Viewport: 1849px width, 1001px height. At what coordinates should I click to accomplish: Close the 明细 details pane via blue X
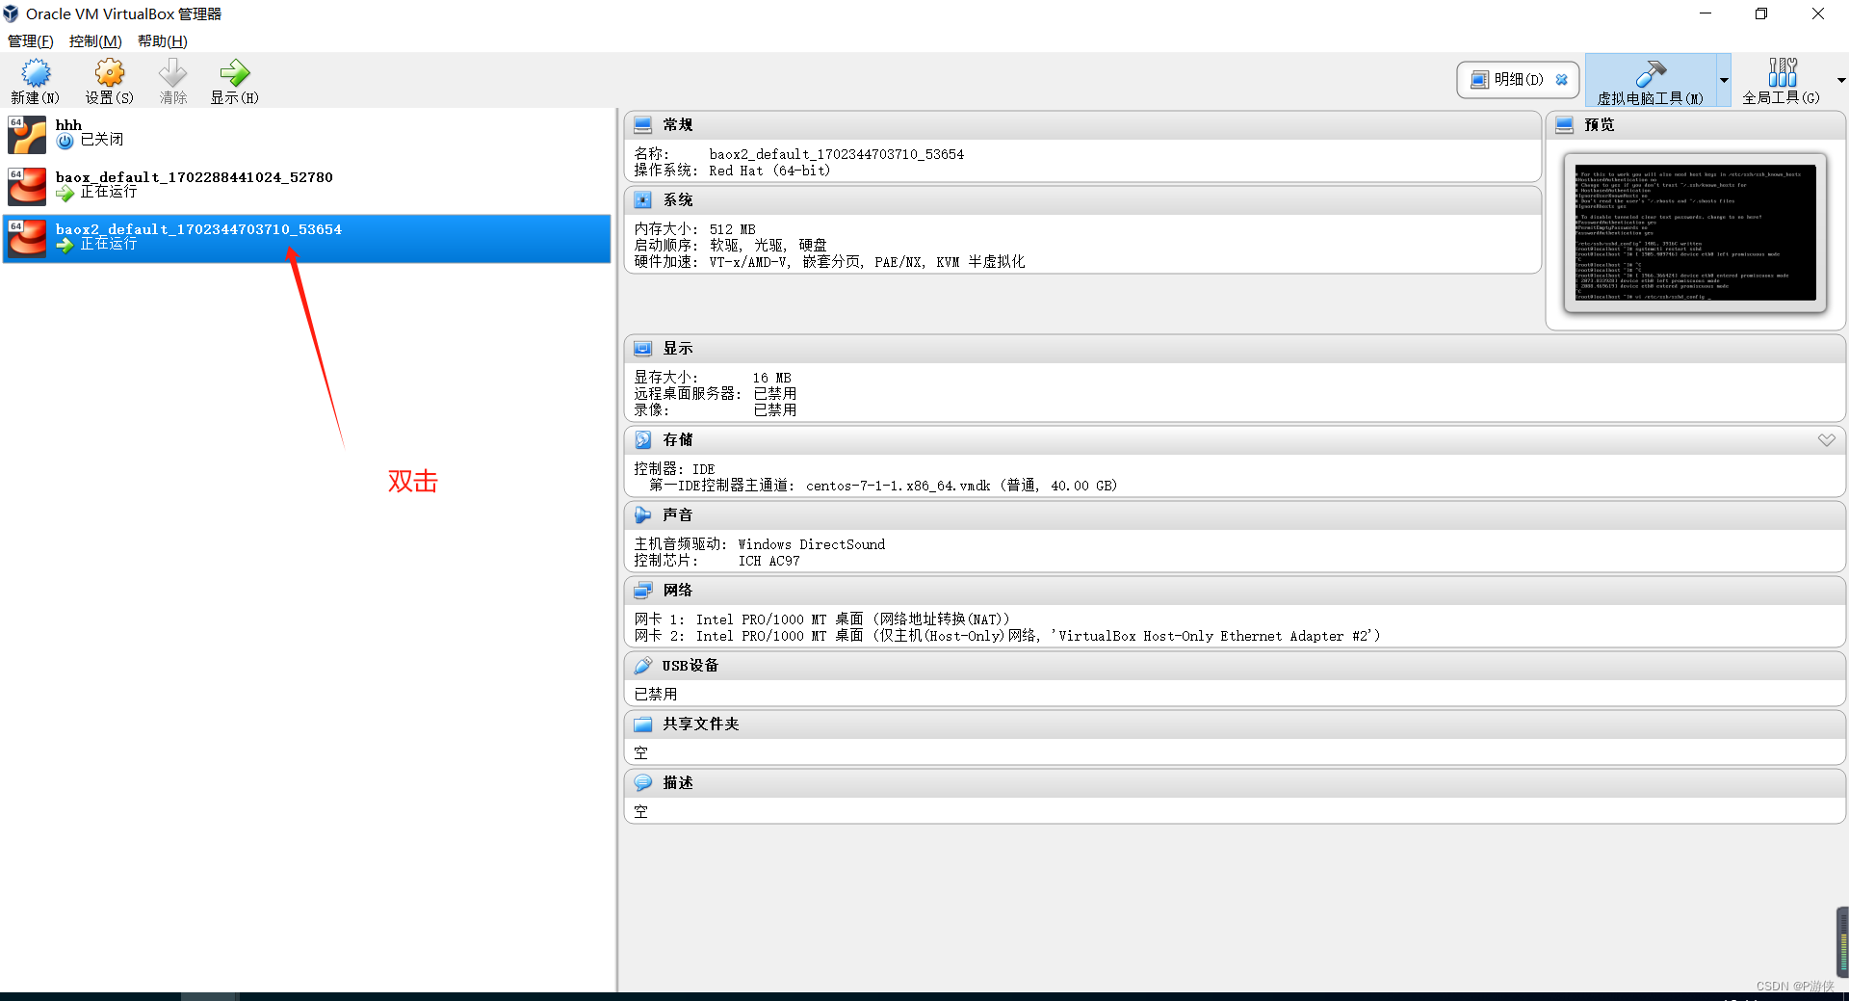pyautogui.click(x=1562, y=80)
